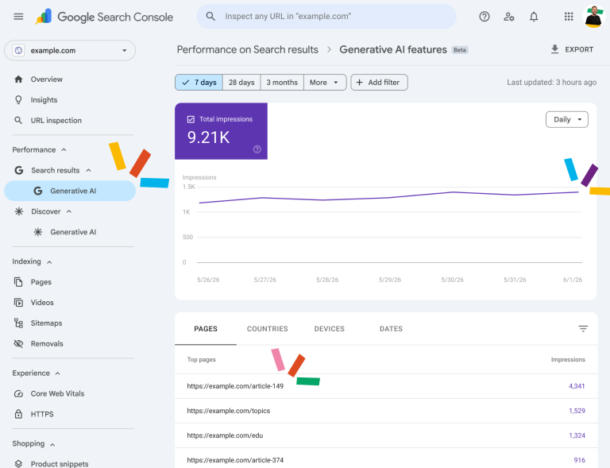Switch to the PAGES tab
The image size is (610, 468).
pos(206,329)
